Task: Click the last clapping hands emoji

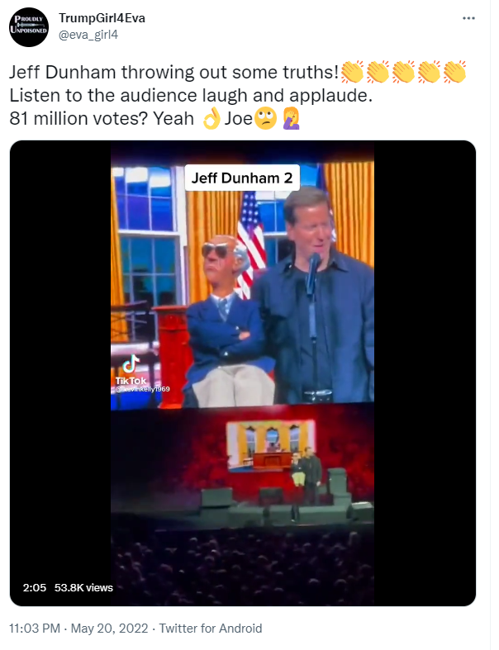Action: pos(454,72)
